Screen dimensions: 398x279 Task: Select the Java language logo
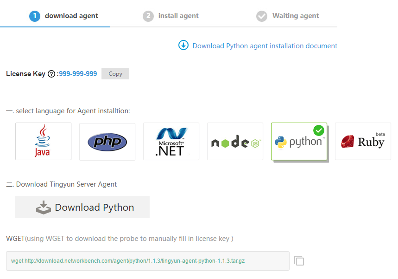pyautogui.click(x=43, y=142)
